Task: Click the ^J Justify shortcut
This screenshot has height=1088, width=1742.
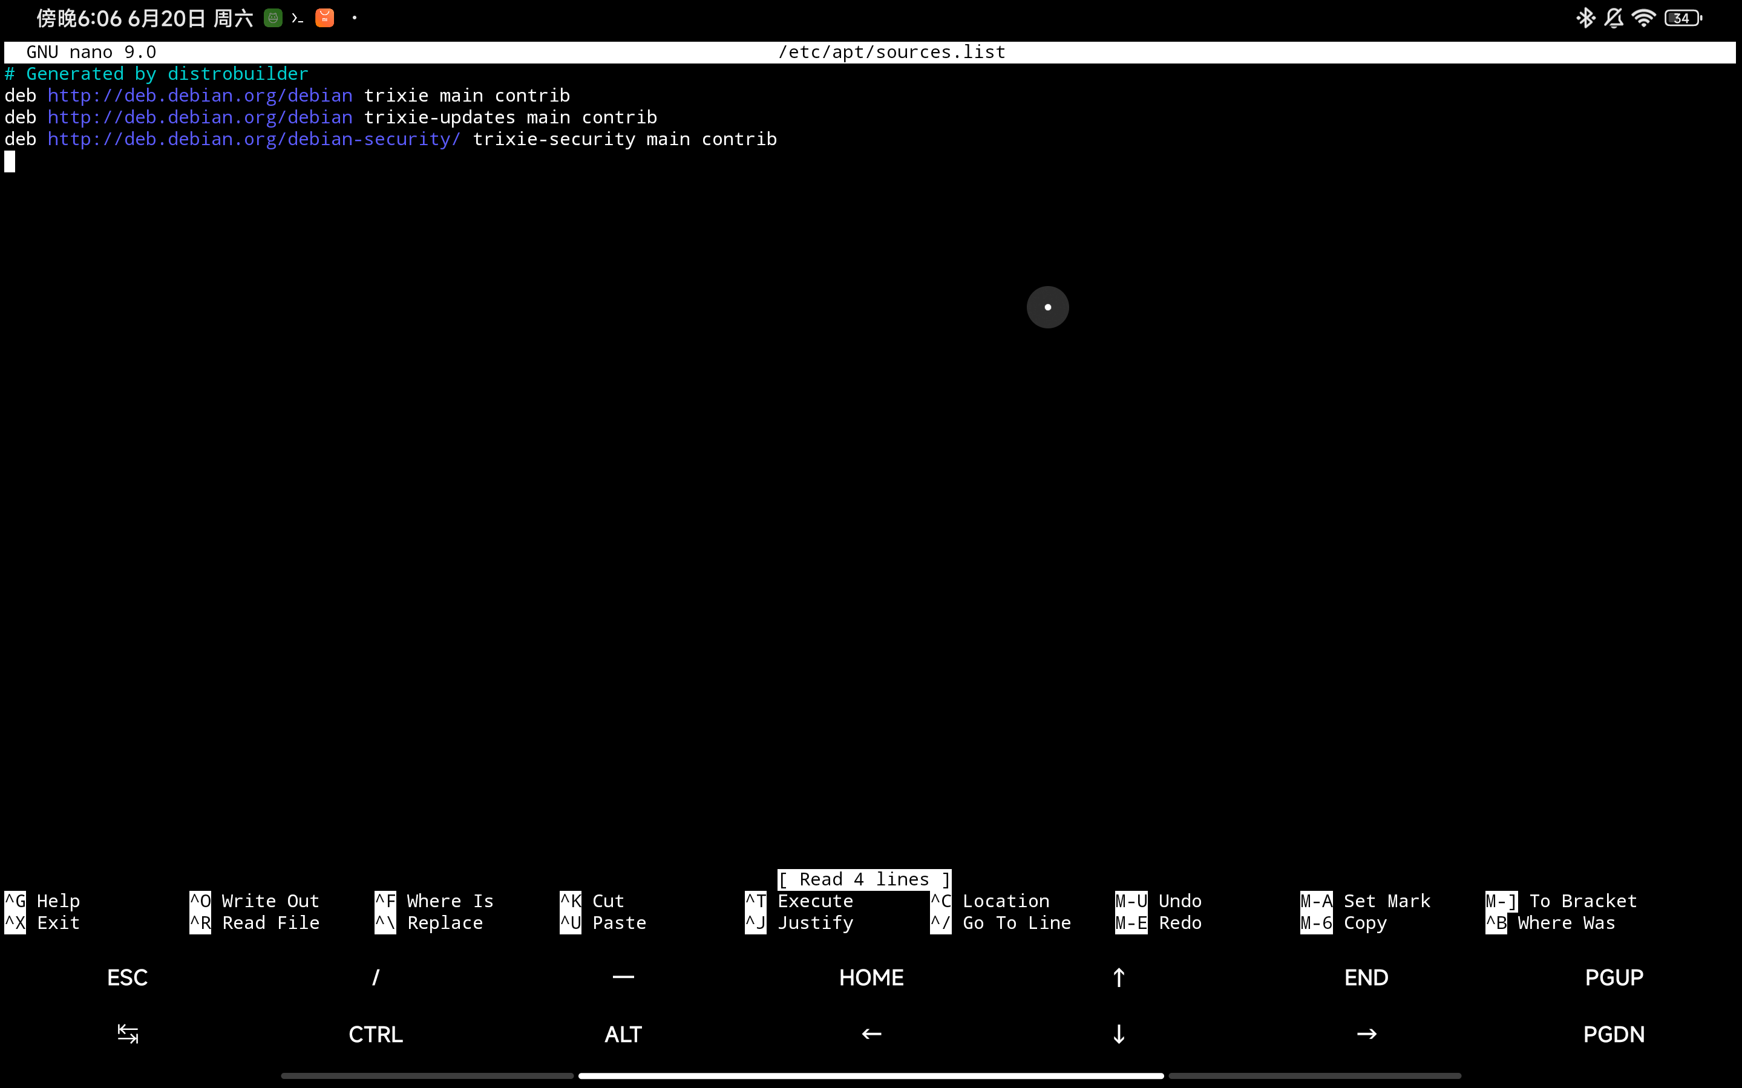Action: [x=799, y=922]
